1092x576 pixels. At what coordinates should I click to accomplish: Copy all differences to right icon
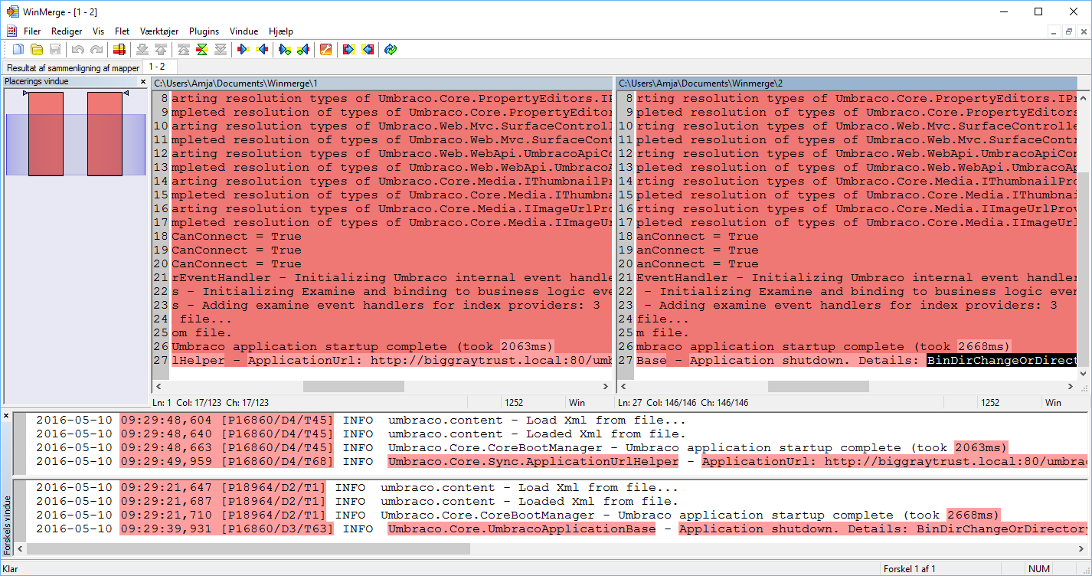point(348,50)
